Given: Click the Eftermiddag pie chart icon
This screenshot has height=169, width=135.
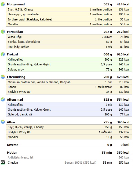Looking at the screenshot, I should [x=3, y=77].
